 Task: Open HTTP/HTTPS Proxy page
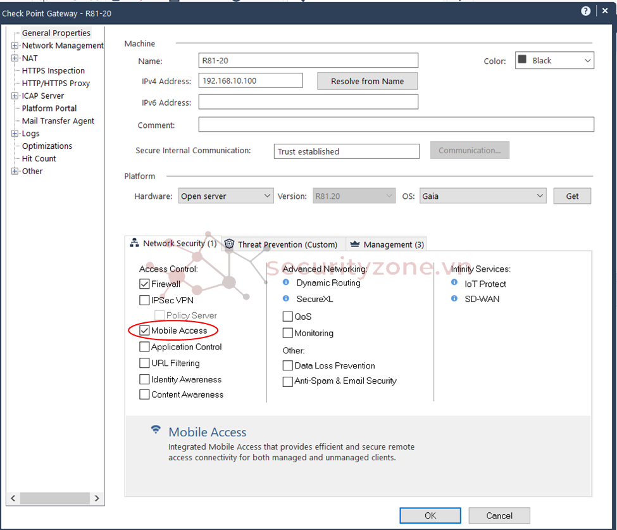[x=56, y=83]
